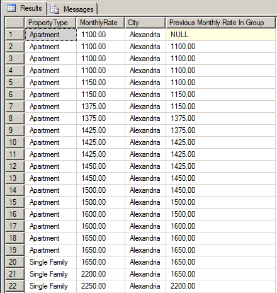
Task: Click Single Family cell in row 20
Action: coord(50,262)
